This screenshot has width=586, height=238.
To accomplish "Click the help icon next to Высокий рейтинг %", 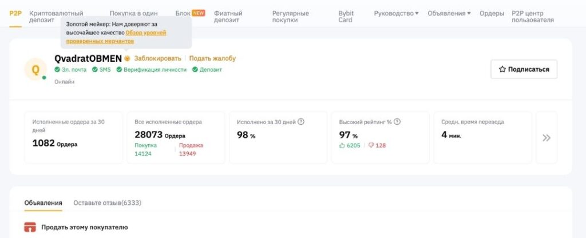I will (x=397, y=121).
